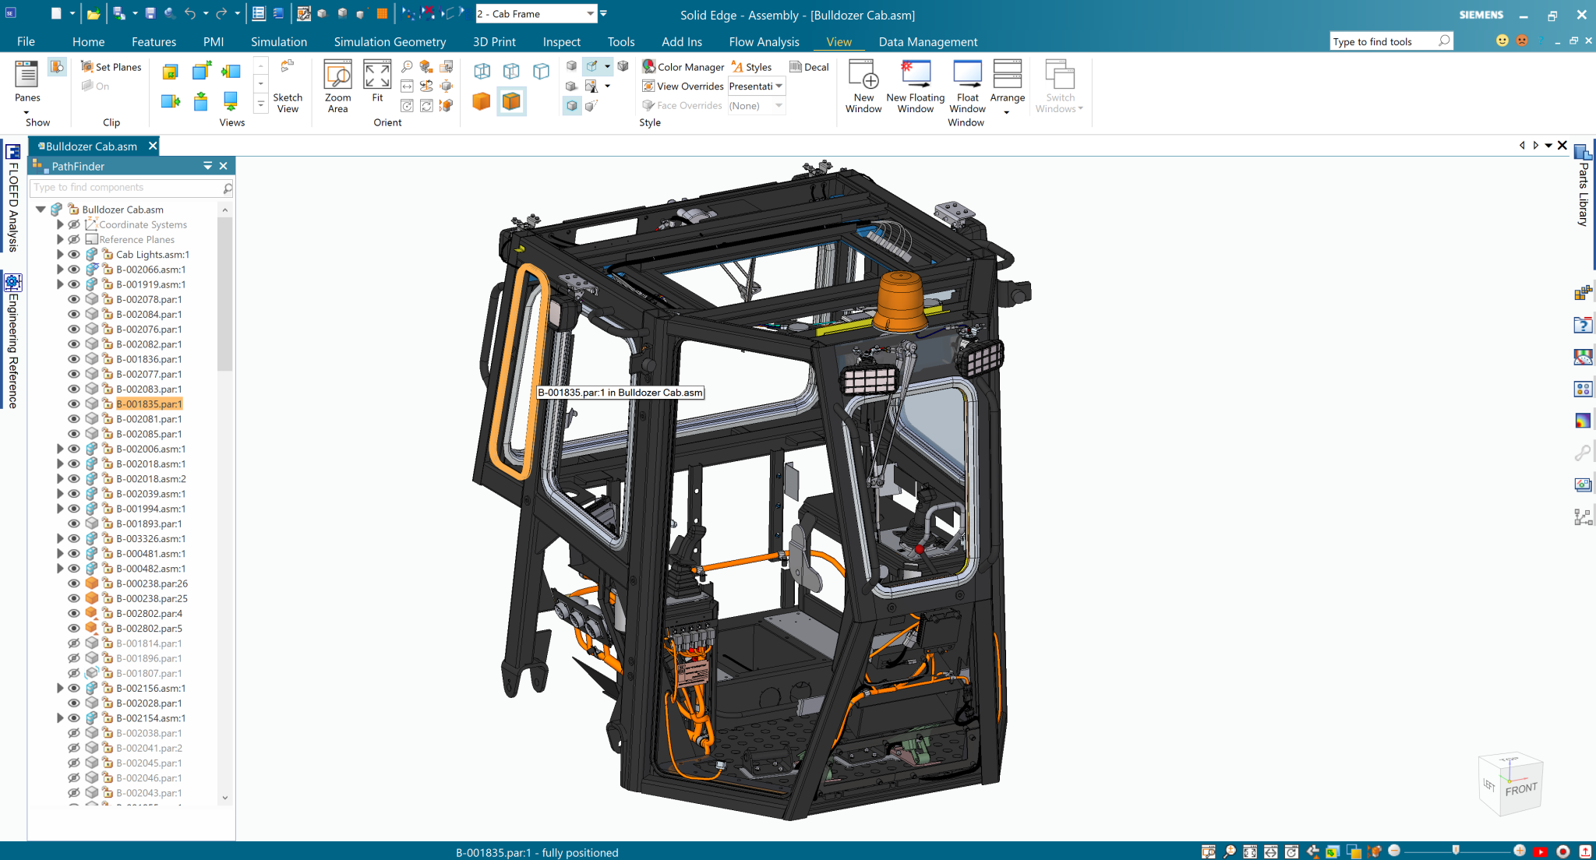
Task: Show the hidden B-001814.par:1 part
Action: 74,643
